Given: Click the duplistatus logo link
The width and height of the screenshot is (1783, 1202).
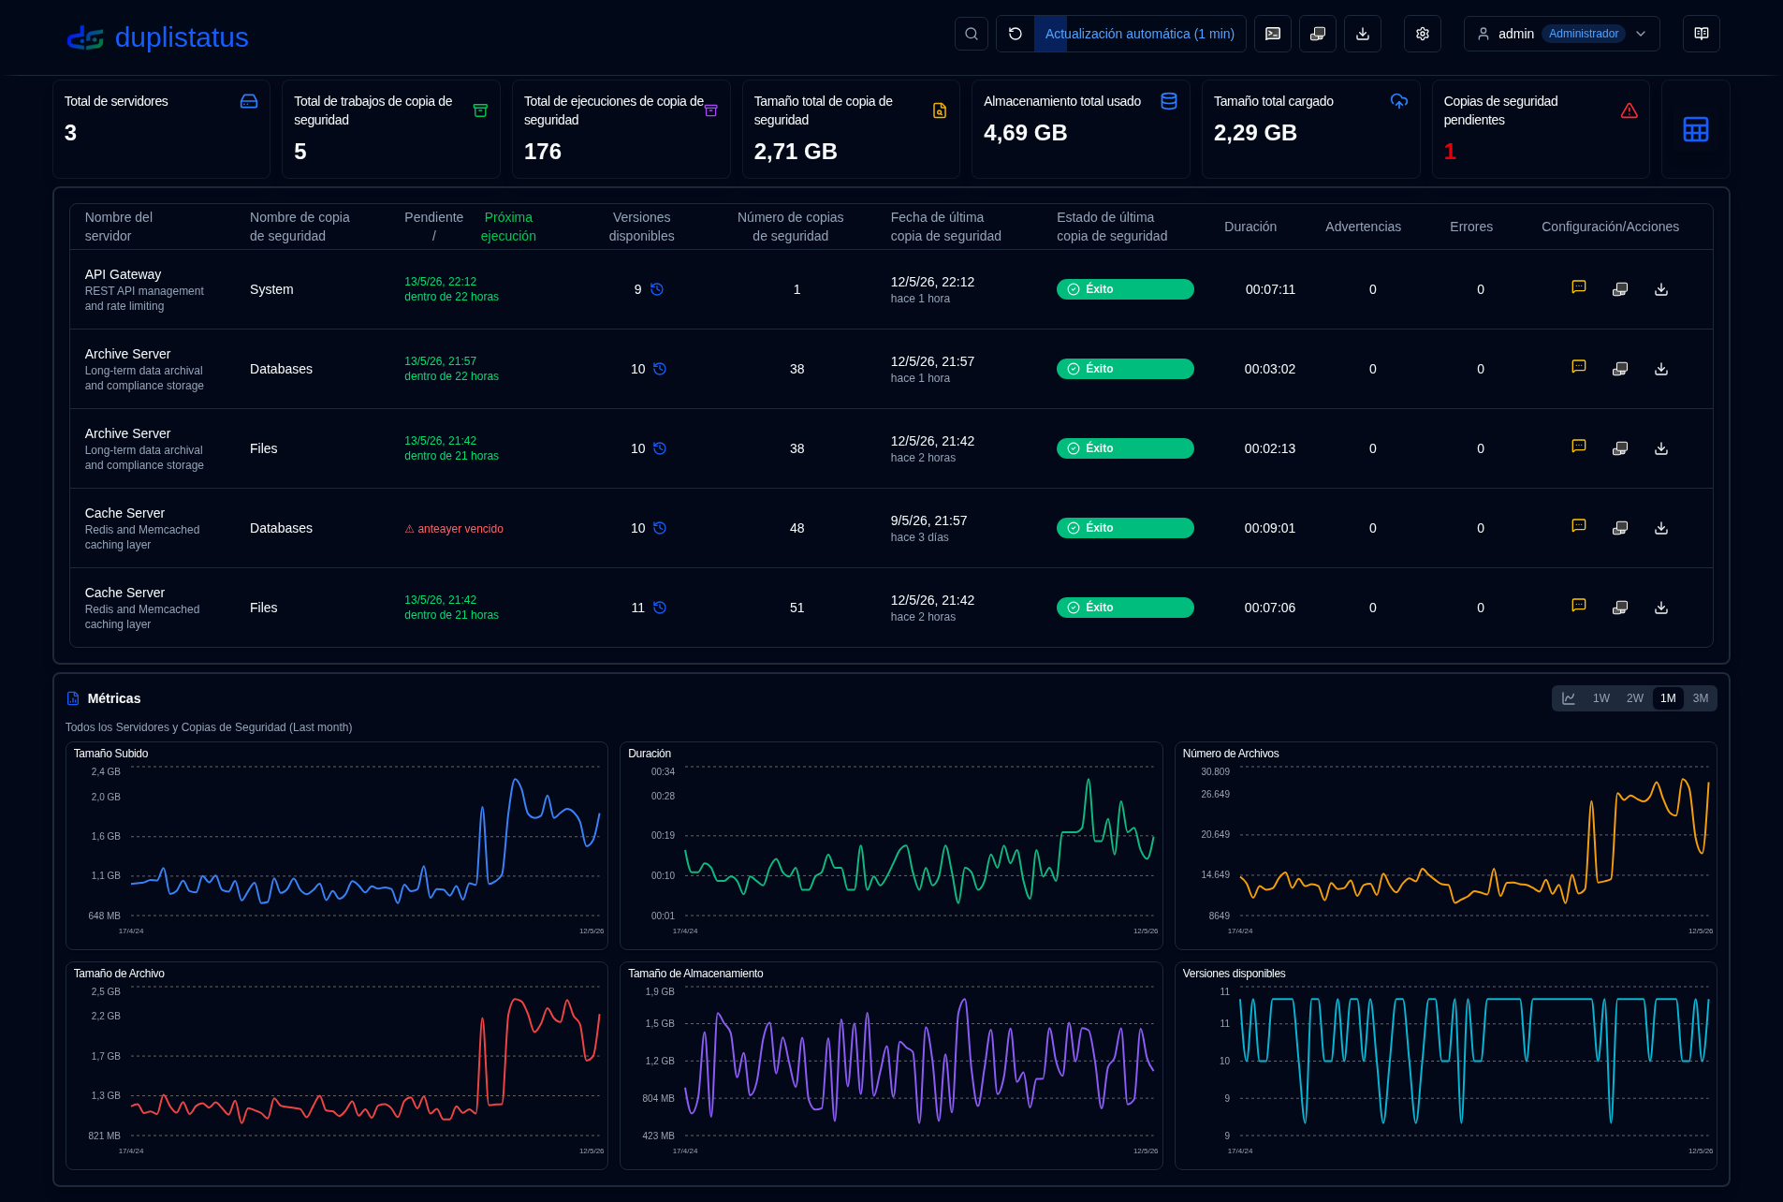Looking at the screenshot, I should (x=157, y=37).
